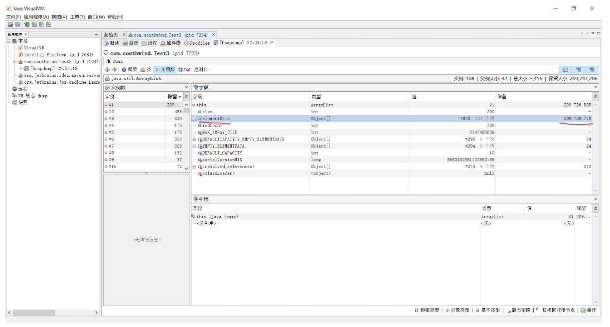Click the first main toolbar icon (load)
610x327 pixels.
10,24
